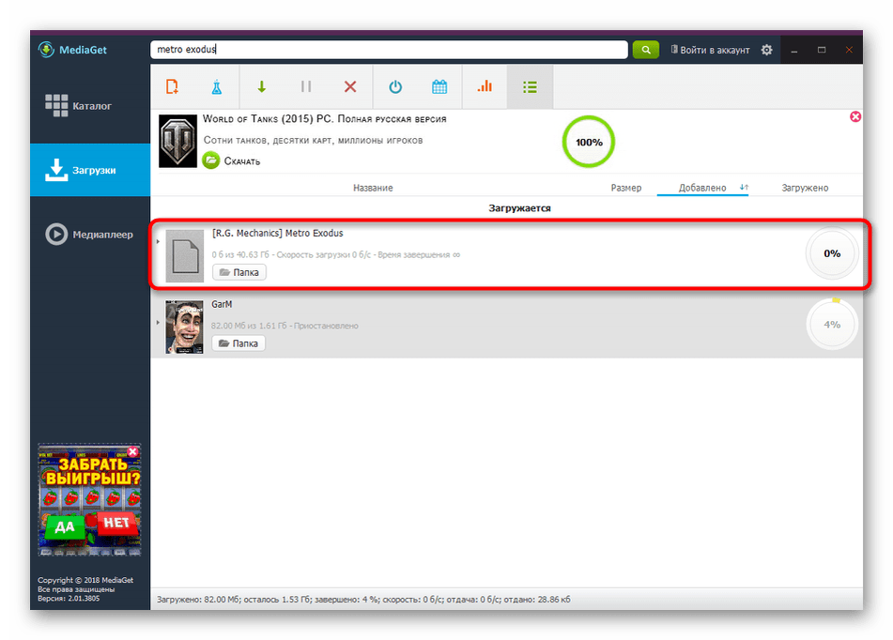Image resolution: width=893 pixels, height=640 pixels.
Task: Close the slot machine ad
Action: [132, 451]
